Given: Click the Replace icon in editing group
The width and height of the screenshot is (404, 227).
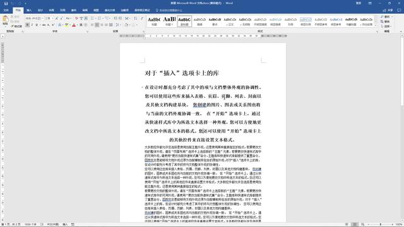Looking at the screenshot, I should [382, 21].
